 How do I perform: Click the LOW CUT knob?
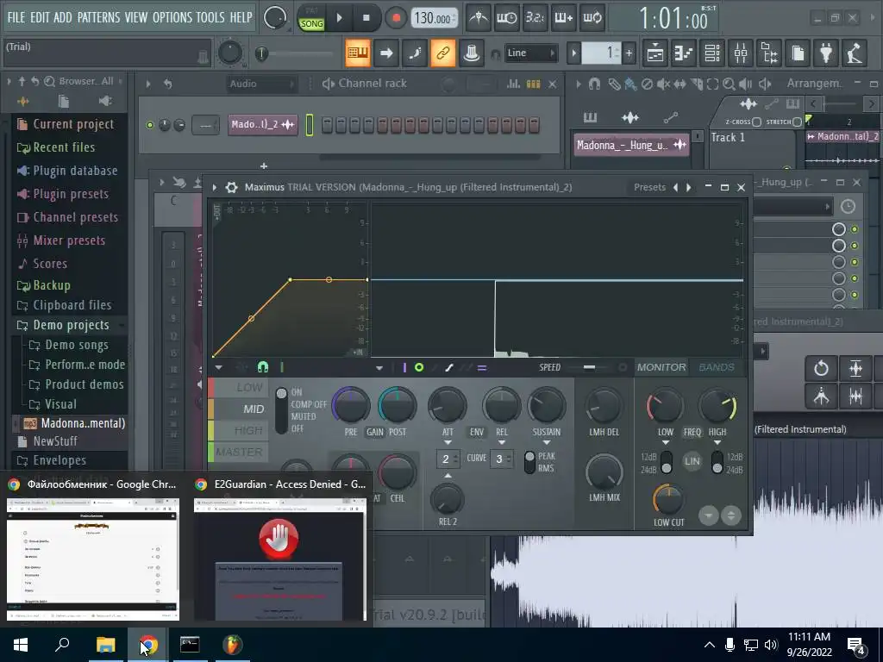pos(668,499)
